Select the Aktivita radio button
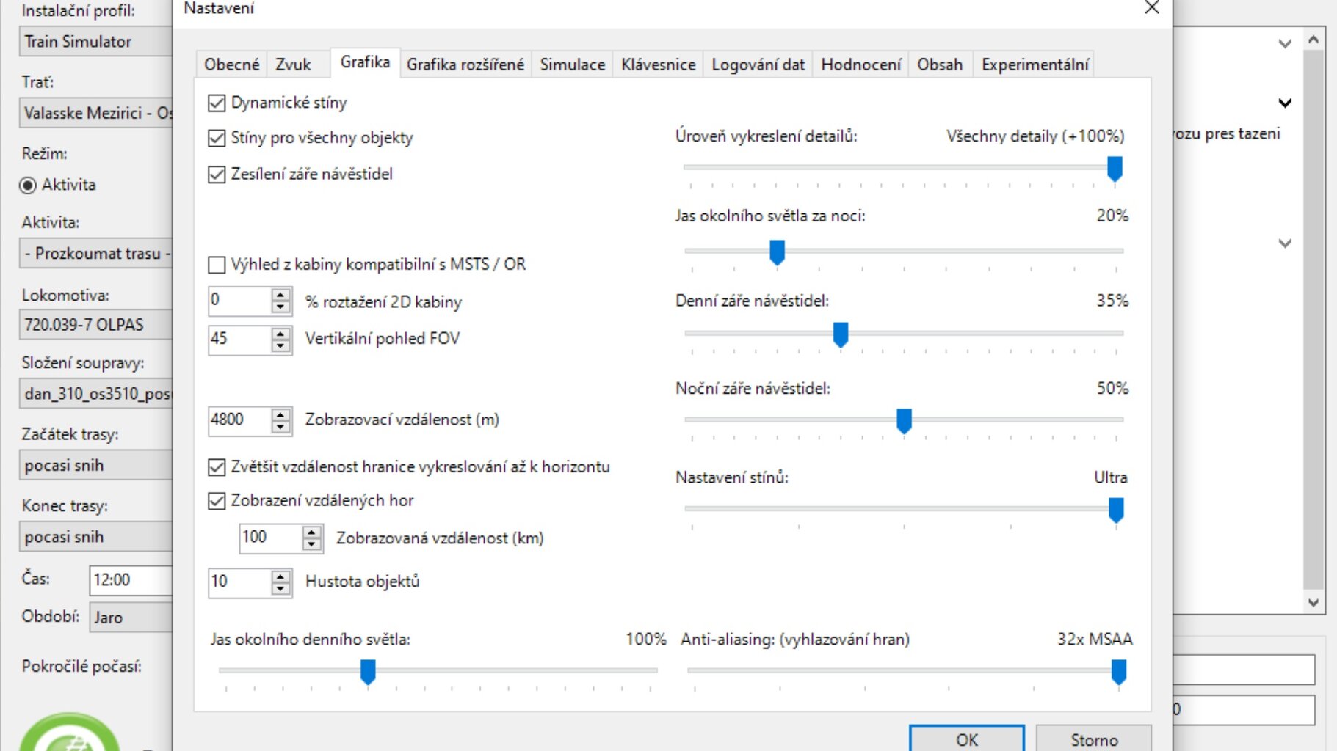The image size is (1337, 751). [x=28, y=185]
